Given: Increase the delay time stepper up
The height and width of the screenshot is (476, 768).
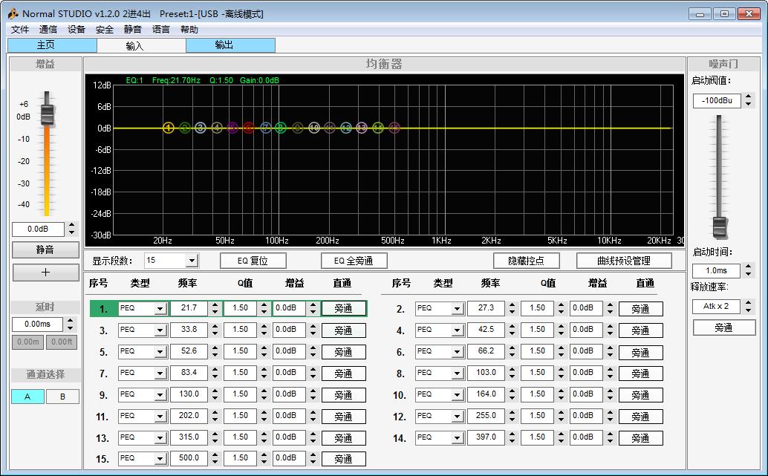Looking at the screenshot, I should 71,321.
